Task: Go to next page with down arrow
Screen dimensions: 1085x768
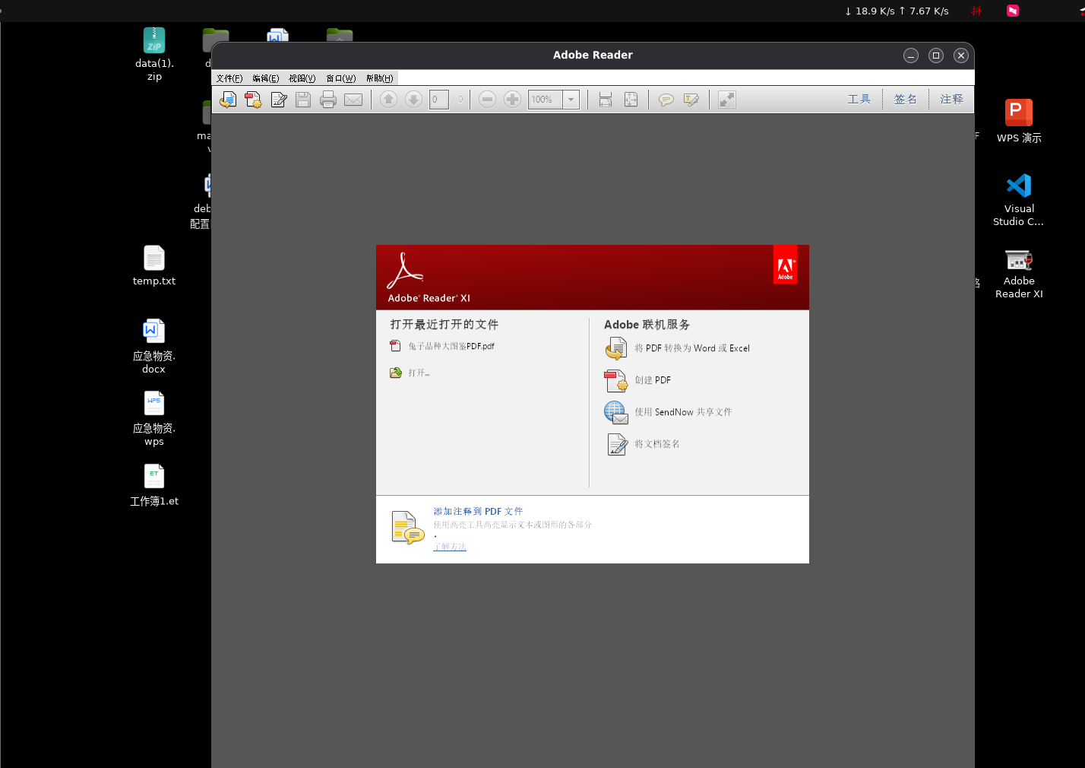Action: click(413, 100)
